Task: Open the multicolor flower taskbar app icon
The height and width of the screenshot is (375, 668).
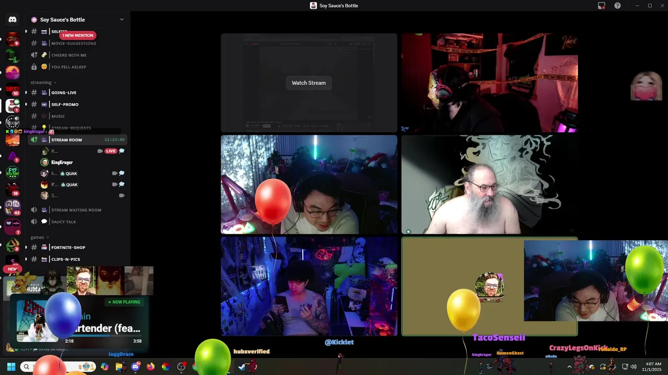Action: click(x=165, y=367)
